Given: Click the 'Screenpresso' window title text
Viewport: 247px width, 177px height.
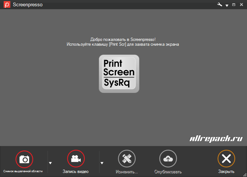Looking at the screenshot, I should tap(28, 4).
